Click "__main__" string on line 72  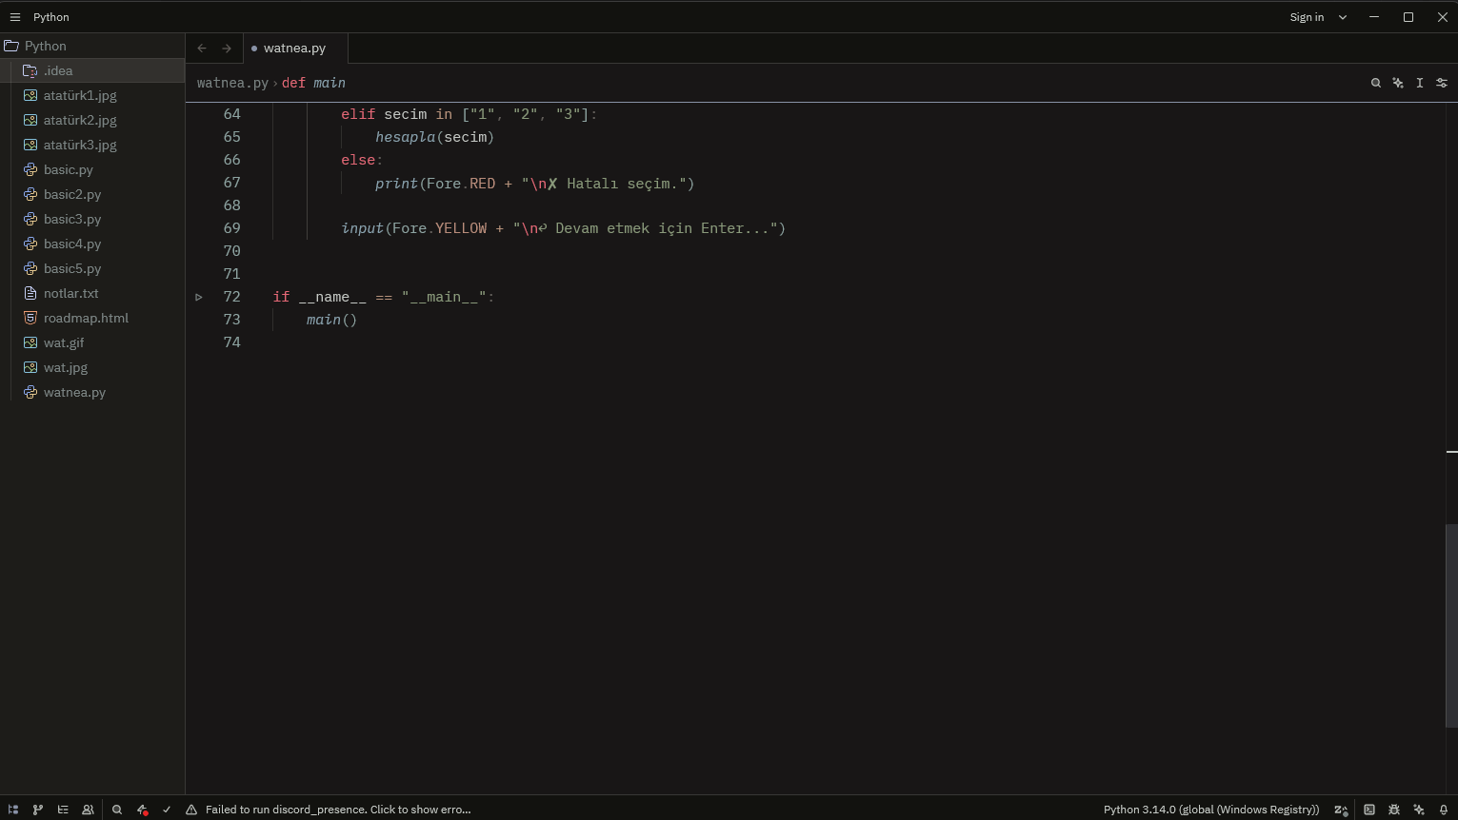click(x=444, y=297)
